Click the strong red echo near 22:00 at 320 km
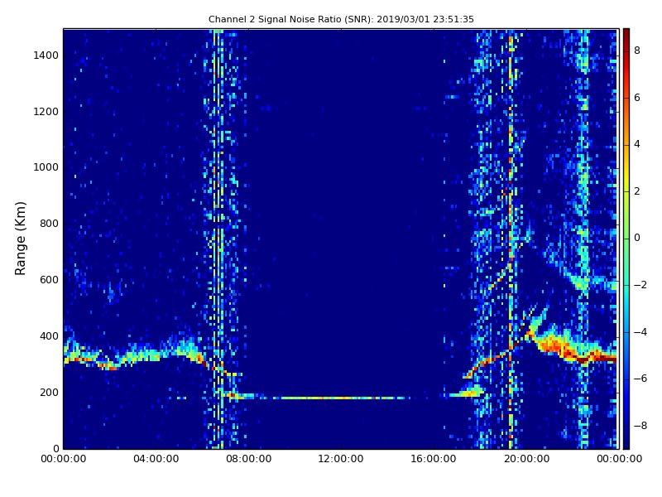The height and width of the screenshot is (497, 662). (x=585, y=359)
